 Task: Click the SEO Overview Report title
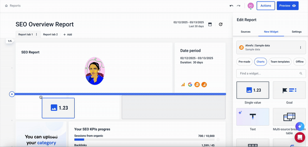(45, 24)
